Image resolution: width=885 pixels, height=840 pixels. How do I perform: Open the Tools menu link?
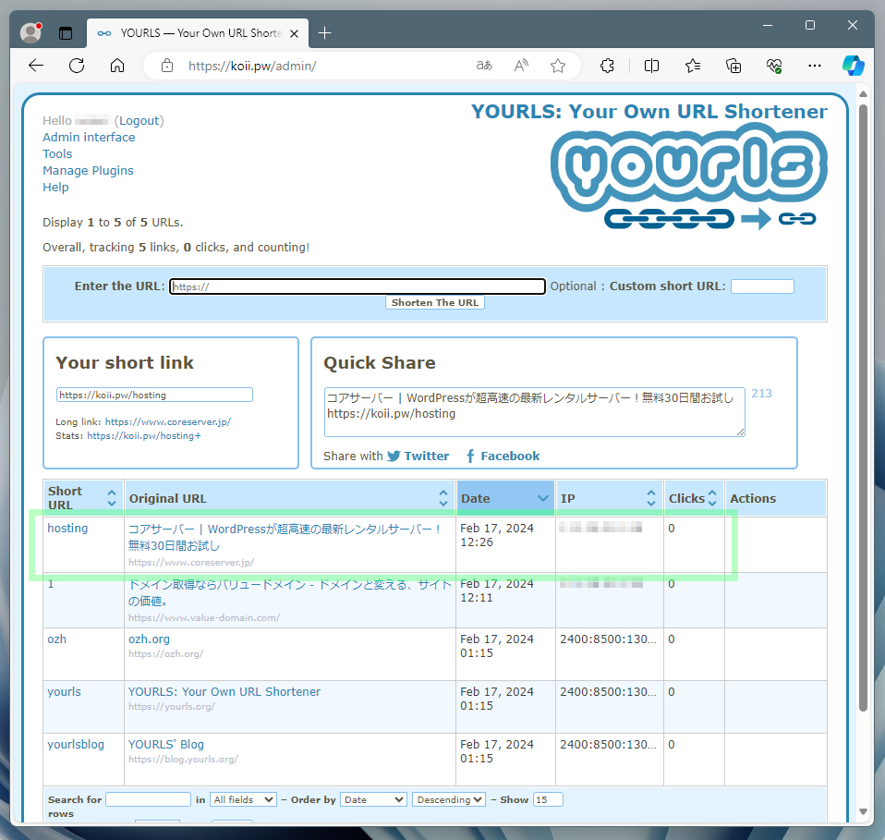pyautogui.click(x=57, y=154)
